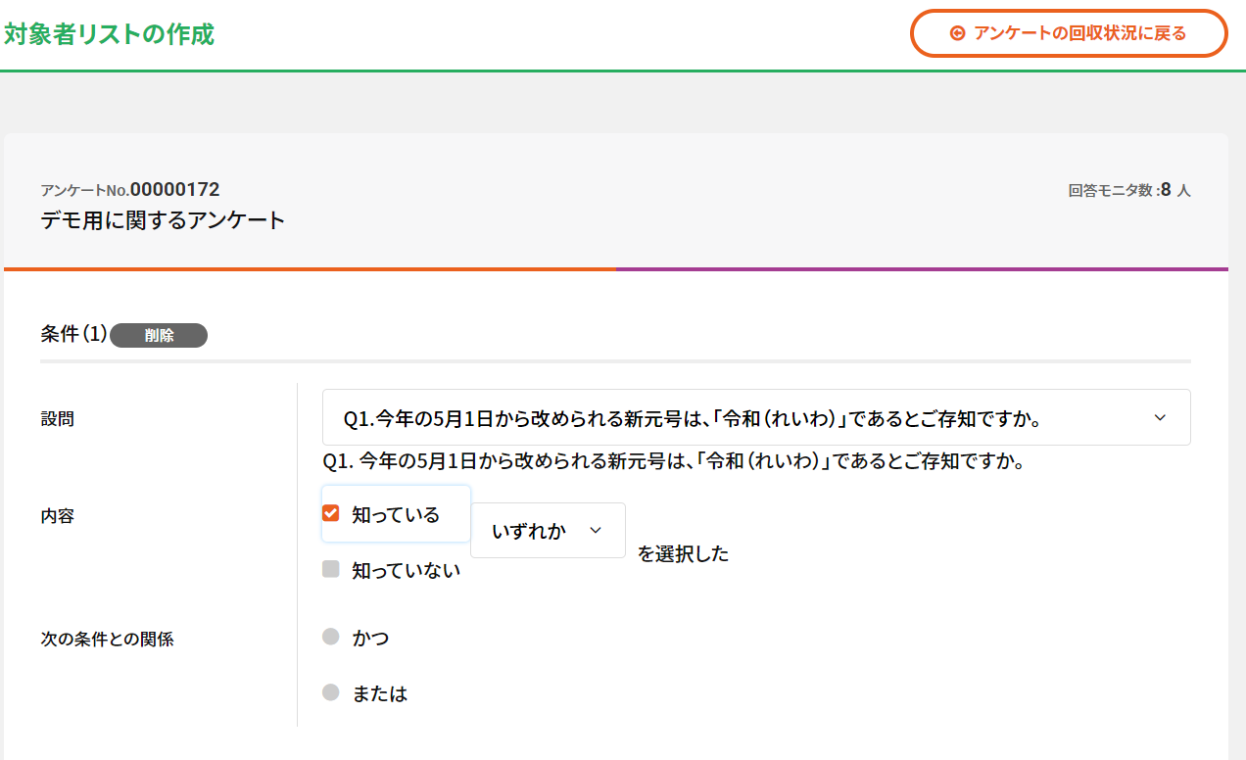Return to survey collection status page
The image size is (1246, 760).
point(1069,33)
